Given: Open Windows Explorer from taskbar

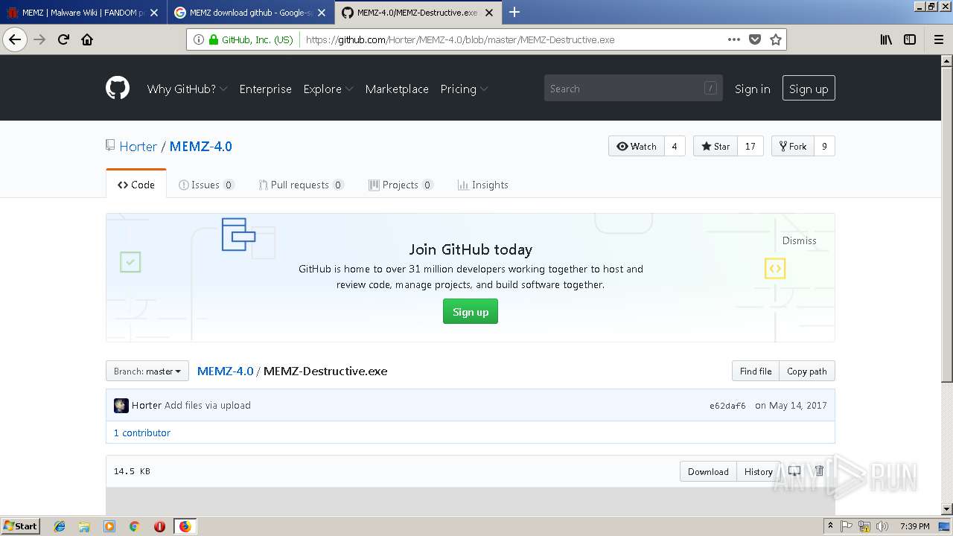Looking at the screenshot, I should 84,526.
